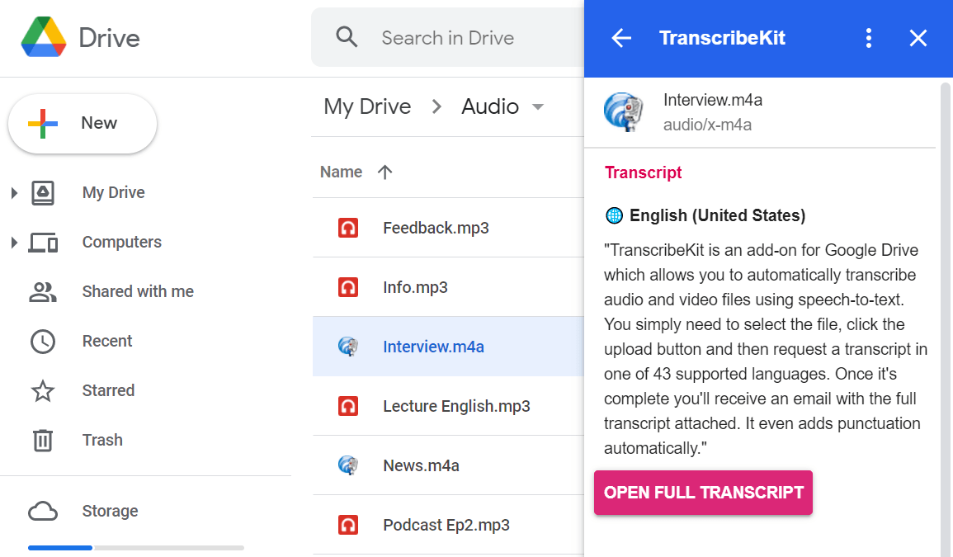Open the Audio breadcrumb dropdown arrow
Viewport: 953px width, 557px height.
click(x=537, y=107)
